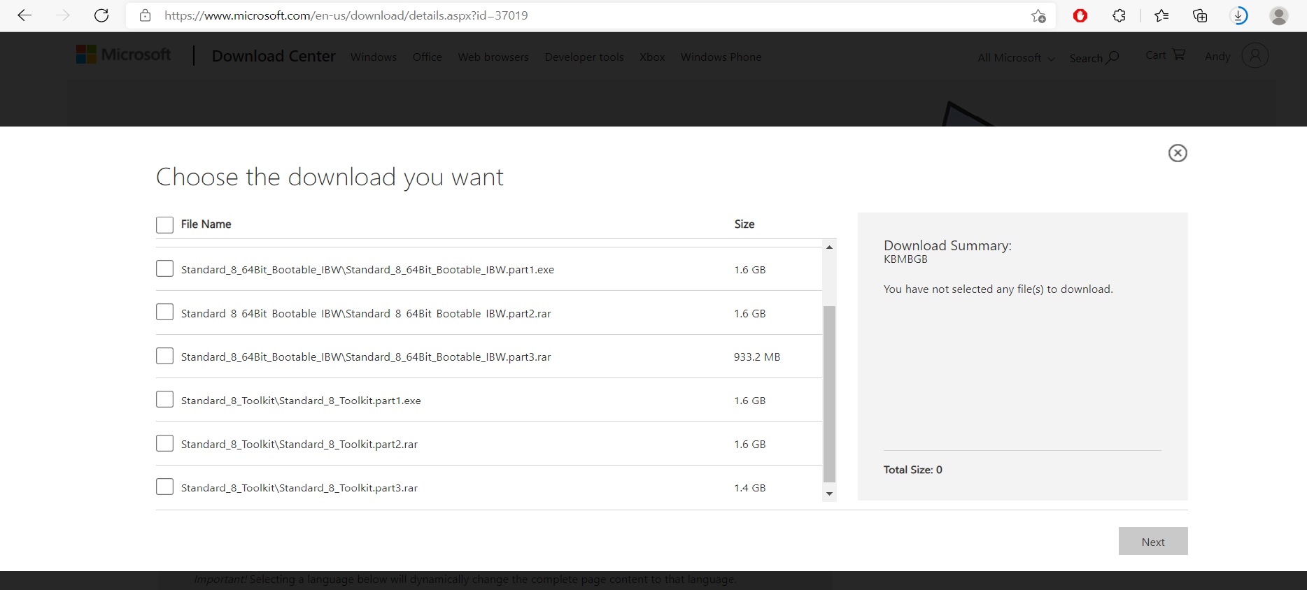Open the Andy account avatar
The height and width of the screenshot is (590, 1307).
(1255, 55)
